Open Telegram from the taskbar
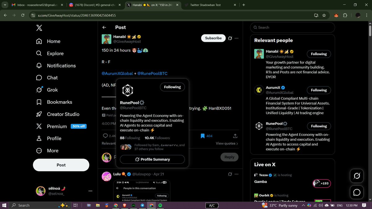 [x=142, y=205]
